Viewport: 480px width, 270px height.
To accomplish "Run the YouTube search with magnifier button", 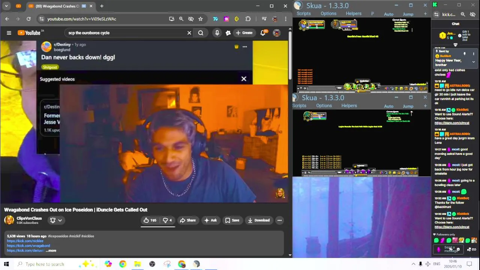I will 201,33.
